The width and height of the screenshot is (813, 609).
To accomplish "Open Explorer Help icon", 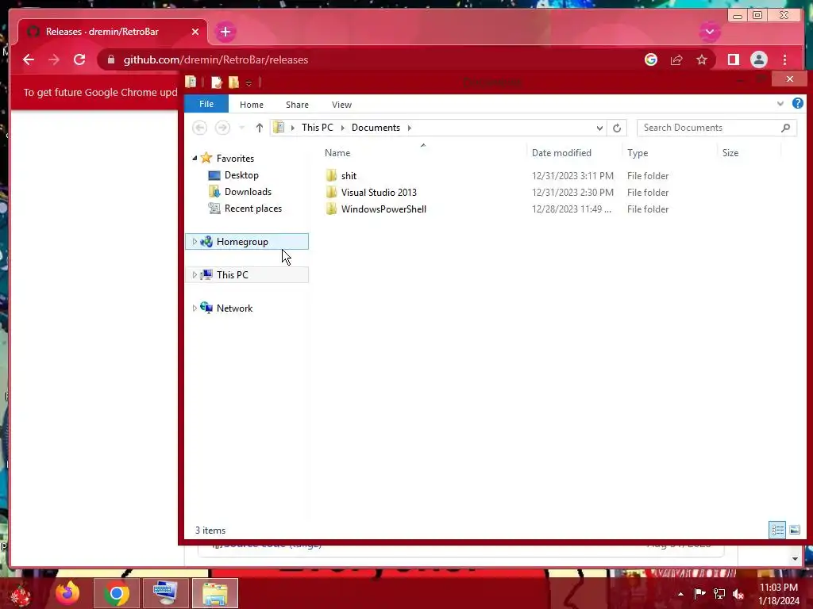I will 797,104.
